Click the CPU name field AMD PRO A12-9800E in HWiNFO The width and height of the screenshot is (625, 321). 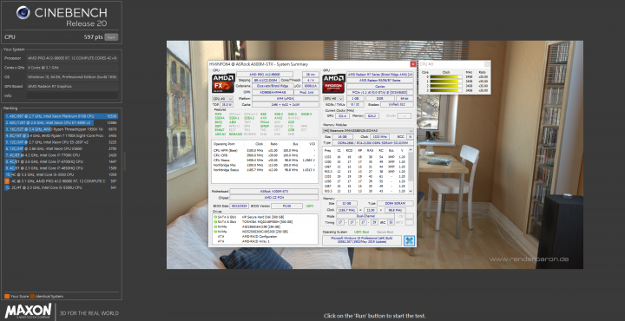[x=265, y=75]
